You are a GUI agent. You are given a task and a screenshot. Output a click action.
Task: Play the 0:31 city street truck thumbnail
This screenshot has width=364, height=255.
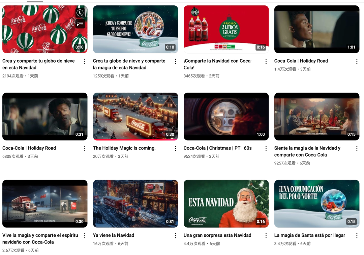(x=135, y=204)
